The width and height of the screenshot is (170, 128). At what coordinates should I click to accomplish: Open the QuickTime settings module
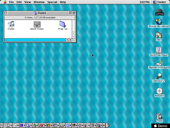click(69, 126)
